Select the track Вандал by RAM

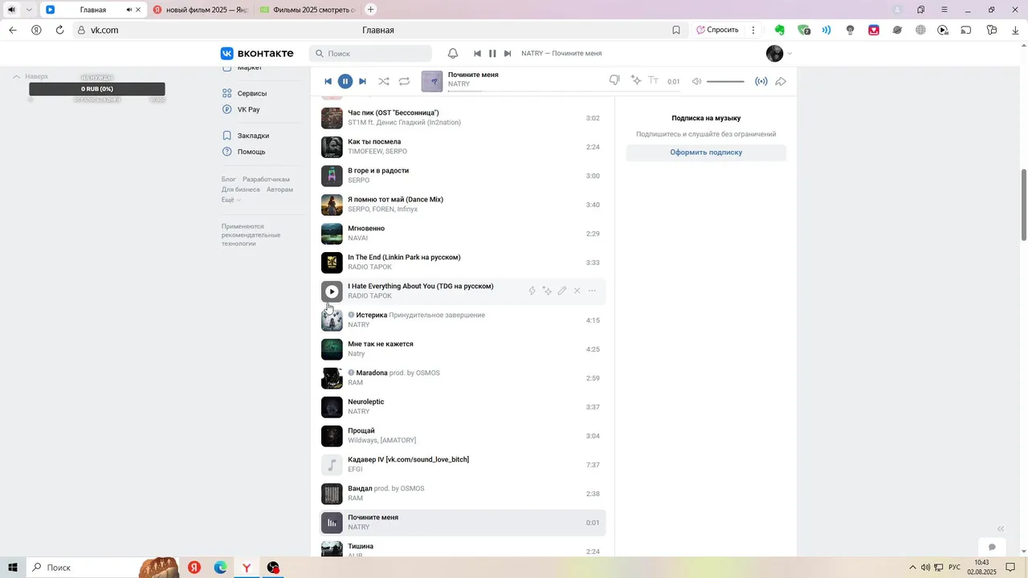[x=463, y=494]
